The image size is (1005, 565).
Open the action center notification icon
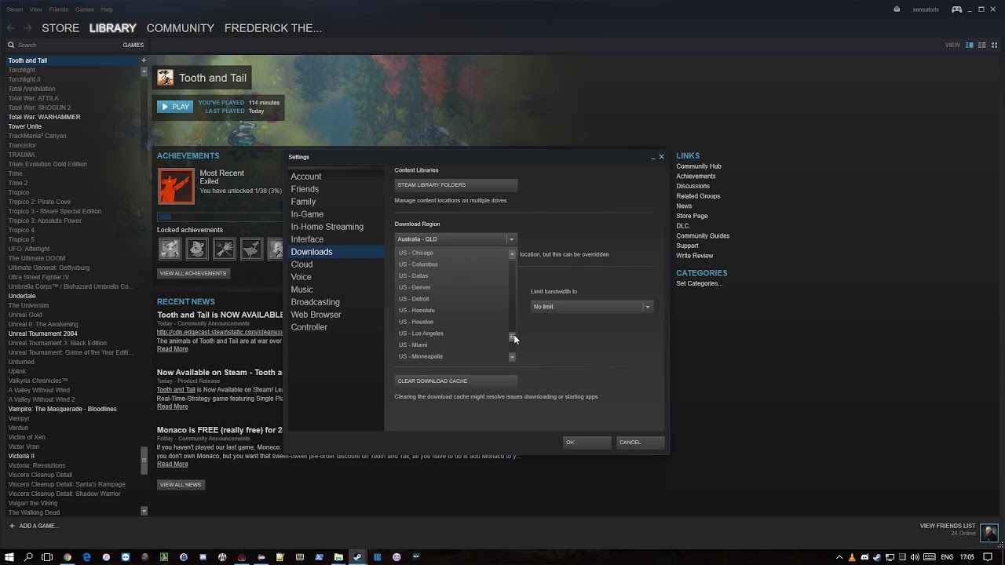click(989, 557)
